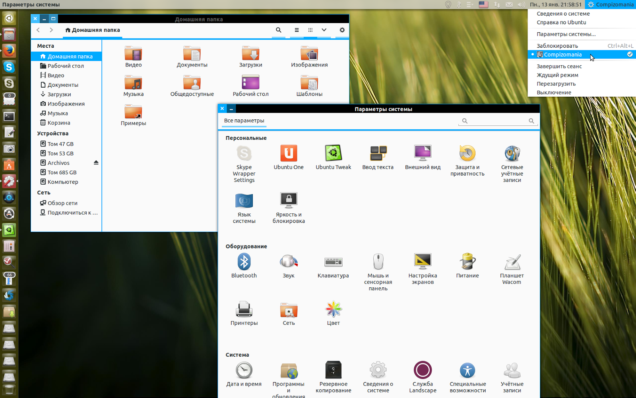The image size is (636, 398).
Task: Choose Справка по Ubuntu menu item
Action: coord(582,22)
